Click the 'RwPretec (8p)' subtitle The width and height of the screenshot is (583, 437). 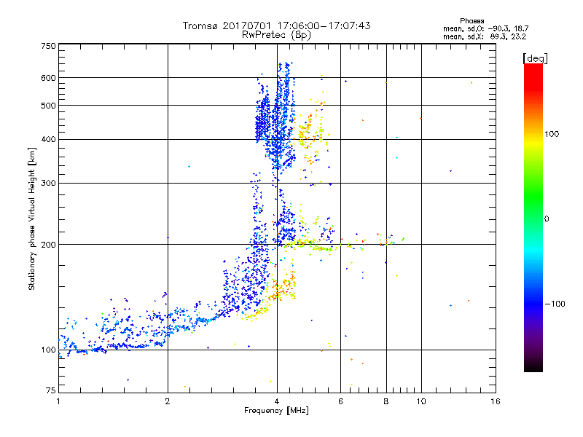276,35
